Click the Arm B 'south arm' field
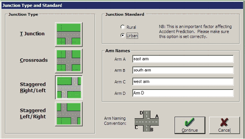 click(x=183, y=70)
